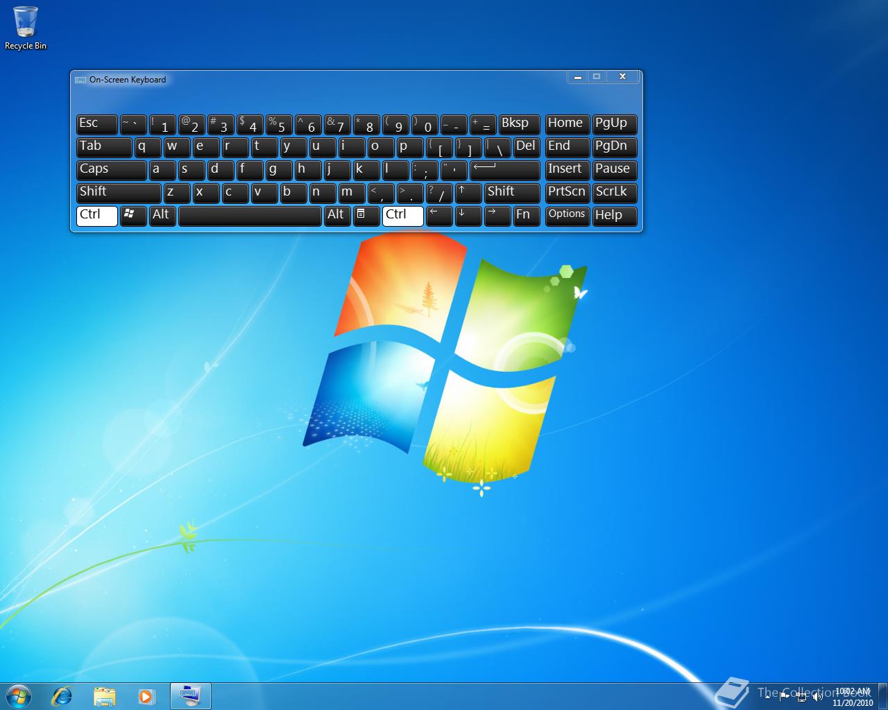Click the letter g key
The height and width of the screenshot is (710, 888).
tap(279, 170)
